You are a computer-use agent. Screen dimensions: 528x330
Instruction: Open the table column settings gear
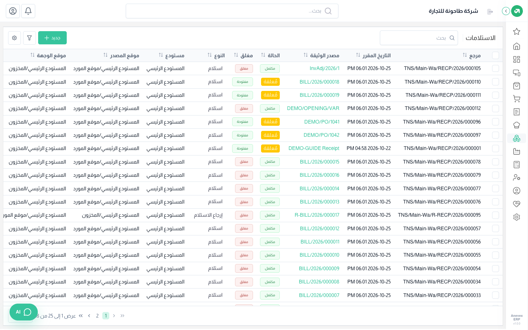point(14,38)
